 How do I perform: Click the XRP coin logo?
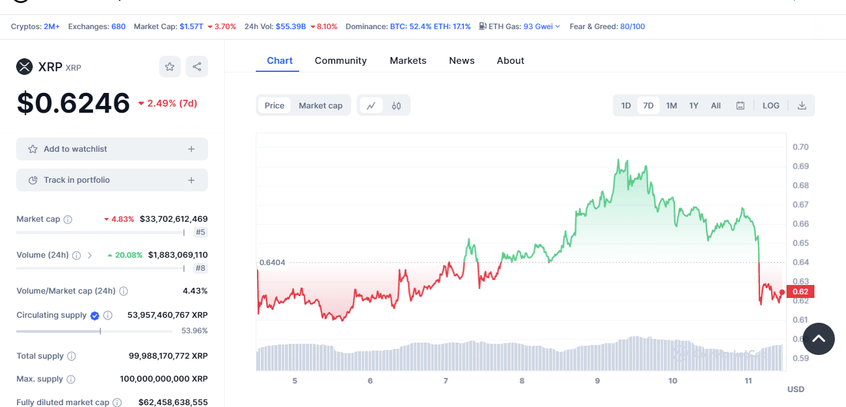tap(24, 67)
